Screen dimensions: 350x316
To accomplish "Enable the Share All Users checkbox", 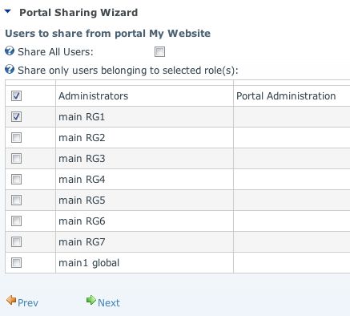I will (x=159, y=52).
